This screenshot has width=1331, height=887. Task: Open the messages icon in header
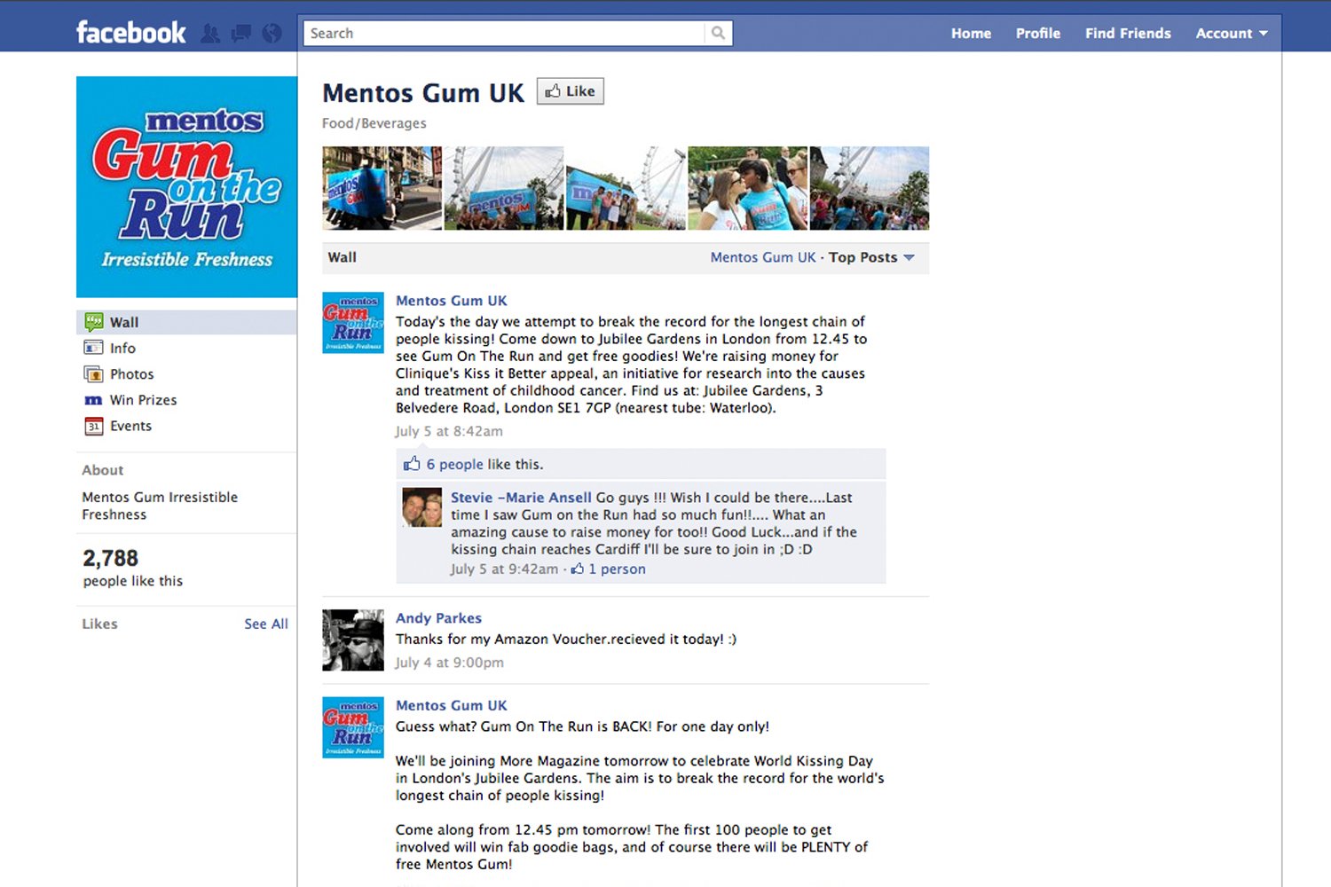point(240,34)
